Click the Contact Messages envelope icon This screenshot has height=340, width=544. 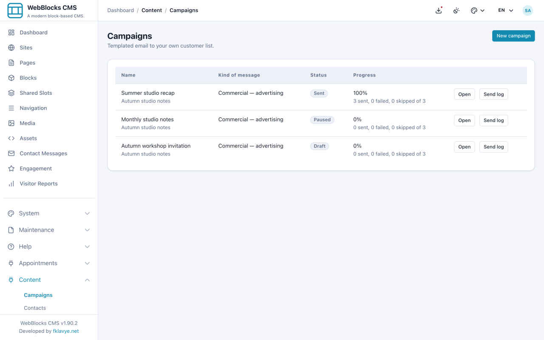(11, 153)
